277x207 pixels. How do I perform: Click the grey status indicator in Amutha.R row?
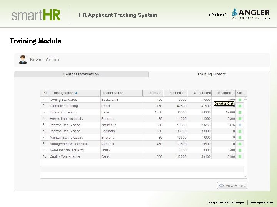(x=240, y=125)
